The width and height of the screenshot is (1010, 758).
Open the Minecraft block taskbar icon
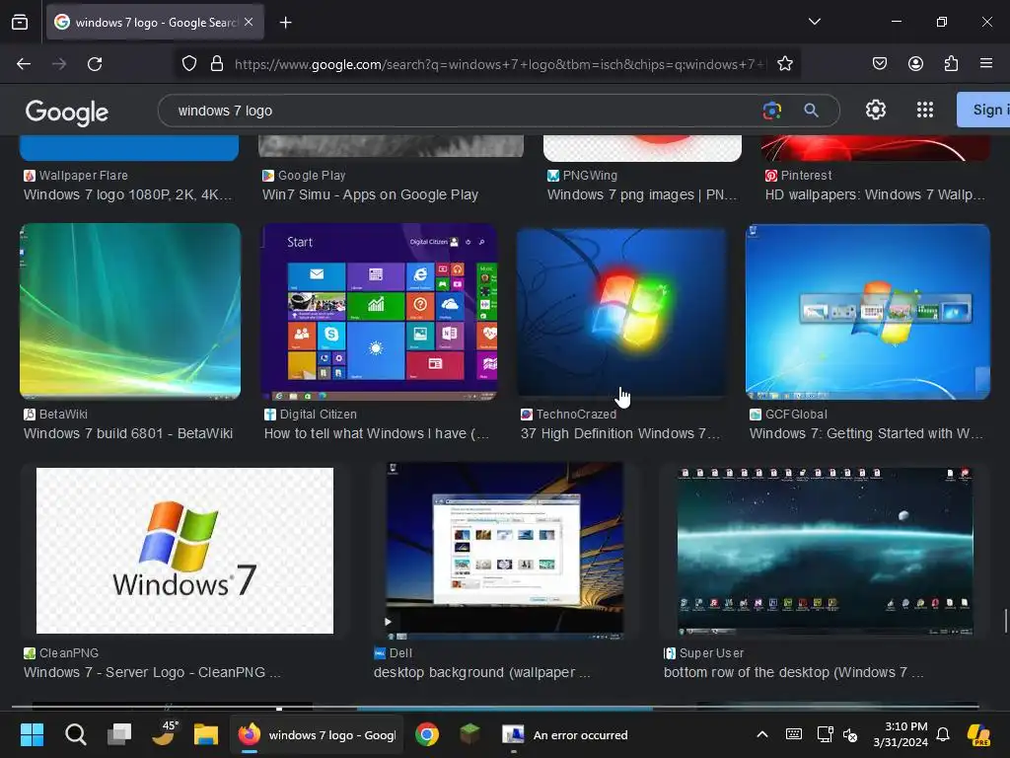(x=470, y=734)
